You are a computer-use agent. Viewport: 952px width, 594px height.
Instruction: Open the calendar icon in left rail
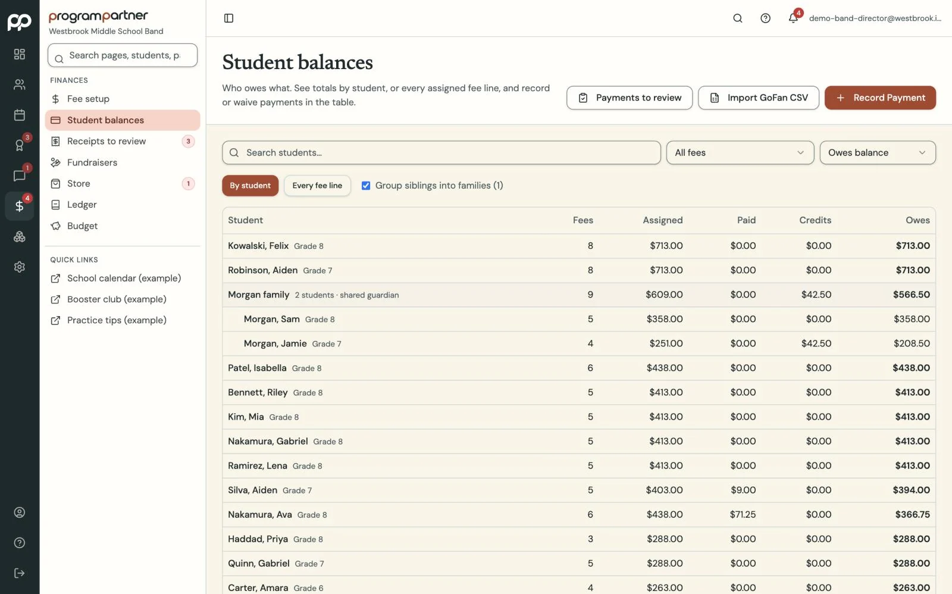coord(20,115)
